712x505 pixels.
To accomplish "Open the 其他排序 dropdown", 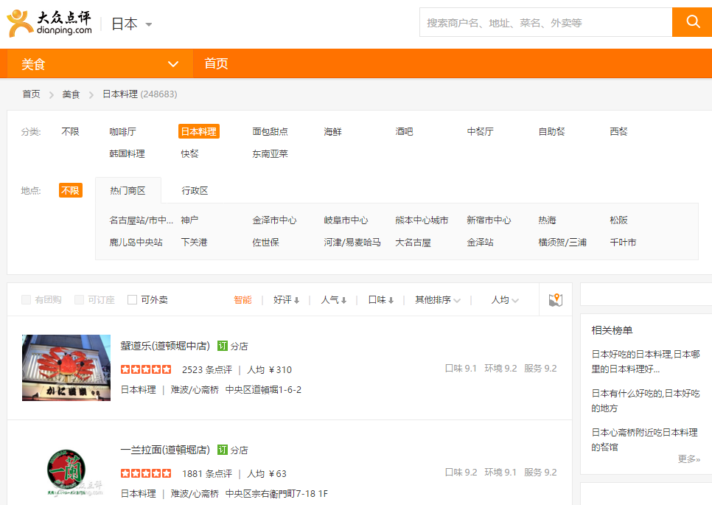I will coord(438,300).
